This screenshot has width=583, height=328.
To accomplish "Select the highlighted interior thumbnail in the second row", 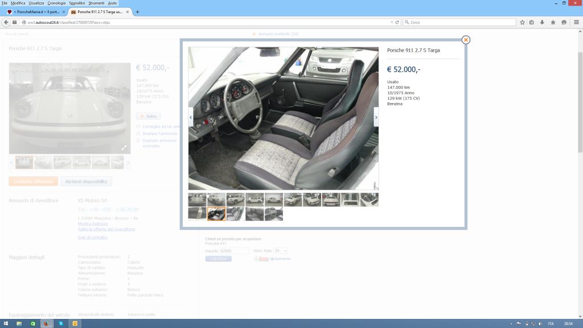I will tap(216, 214).
